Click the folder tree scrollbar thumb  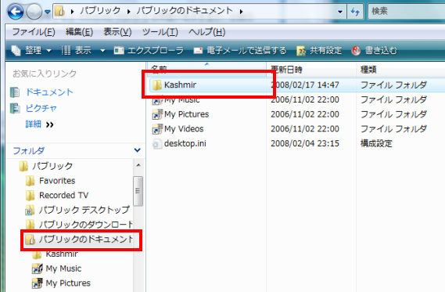138,191
